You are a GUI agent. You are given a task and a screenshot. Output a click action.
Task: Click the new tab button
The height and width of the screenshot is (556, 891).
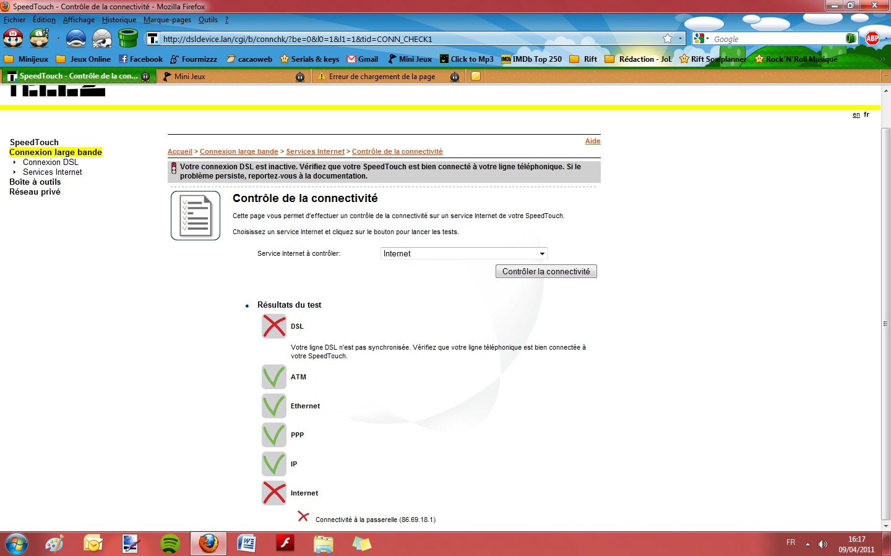click(x=476, y=77)
